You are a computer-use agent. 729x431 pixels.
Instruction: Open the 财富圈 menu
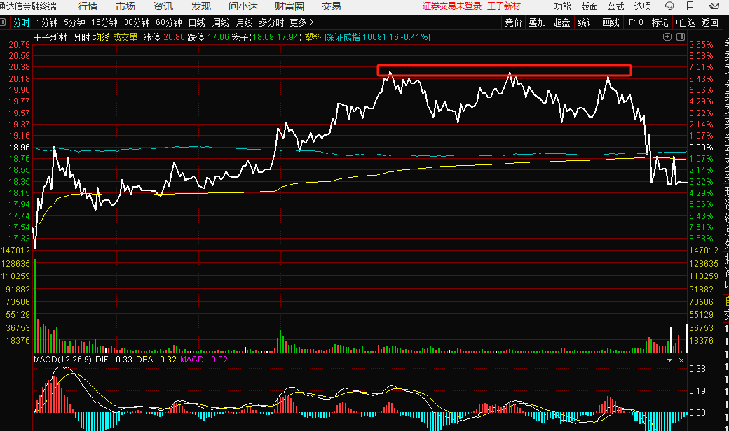(289, 6)
